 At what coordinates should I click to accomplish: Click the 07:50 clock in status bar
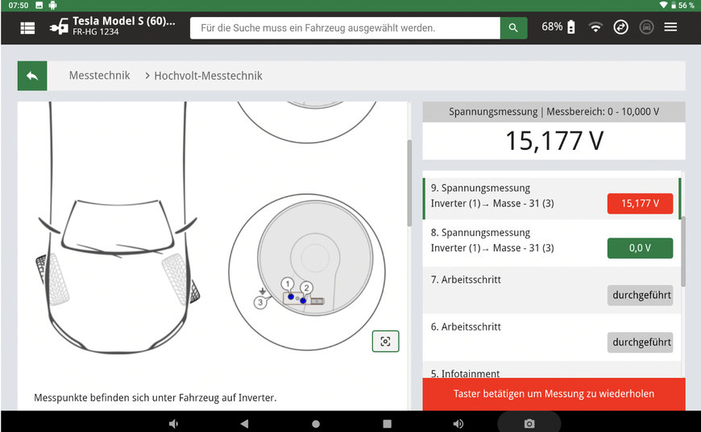(x=19, y=6)
